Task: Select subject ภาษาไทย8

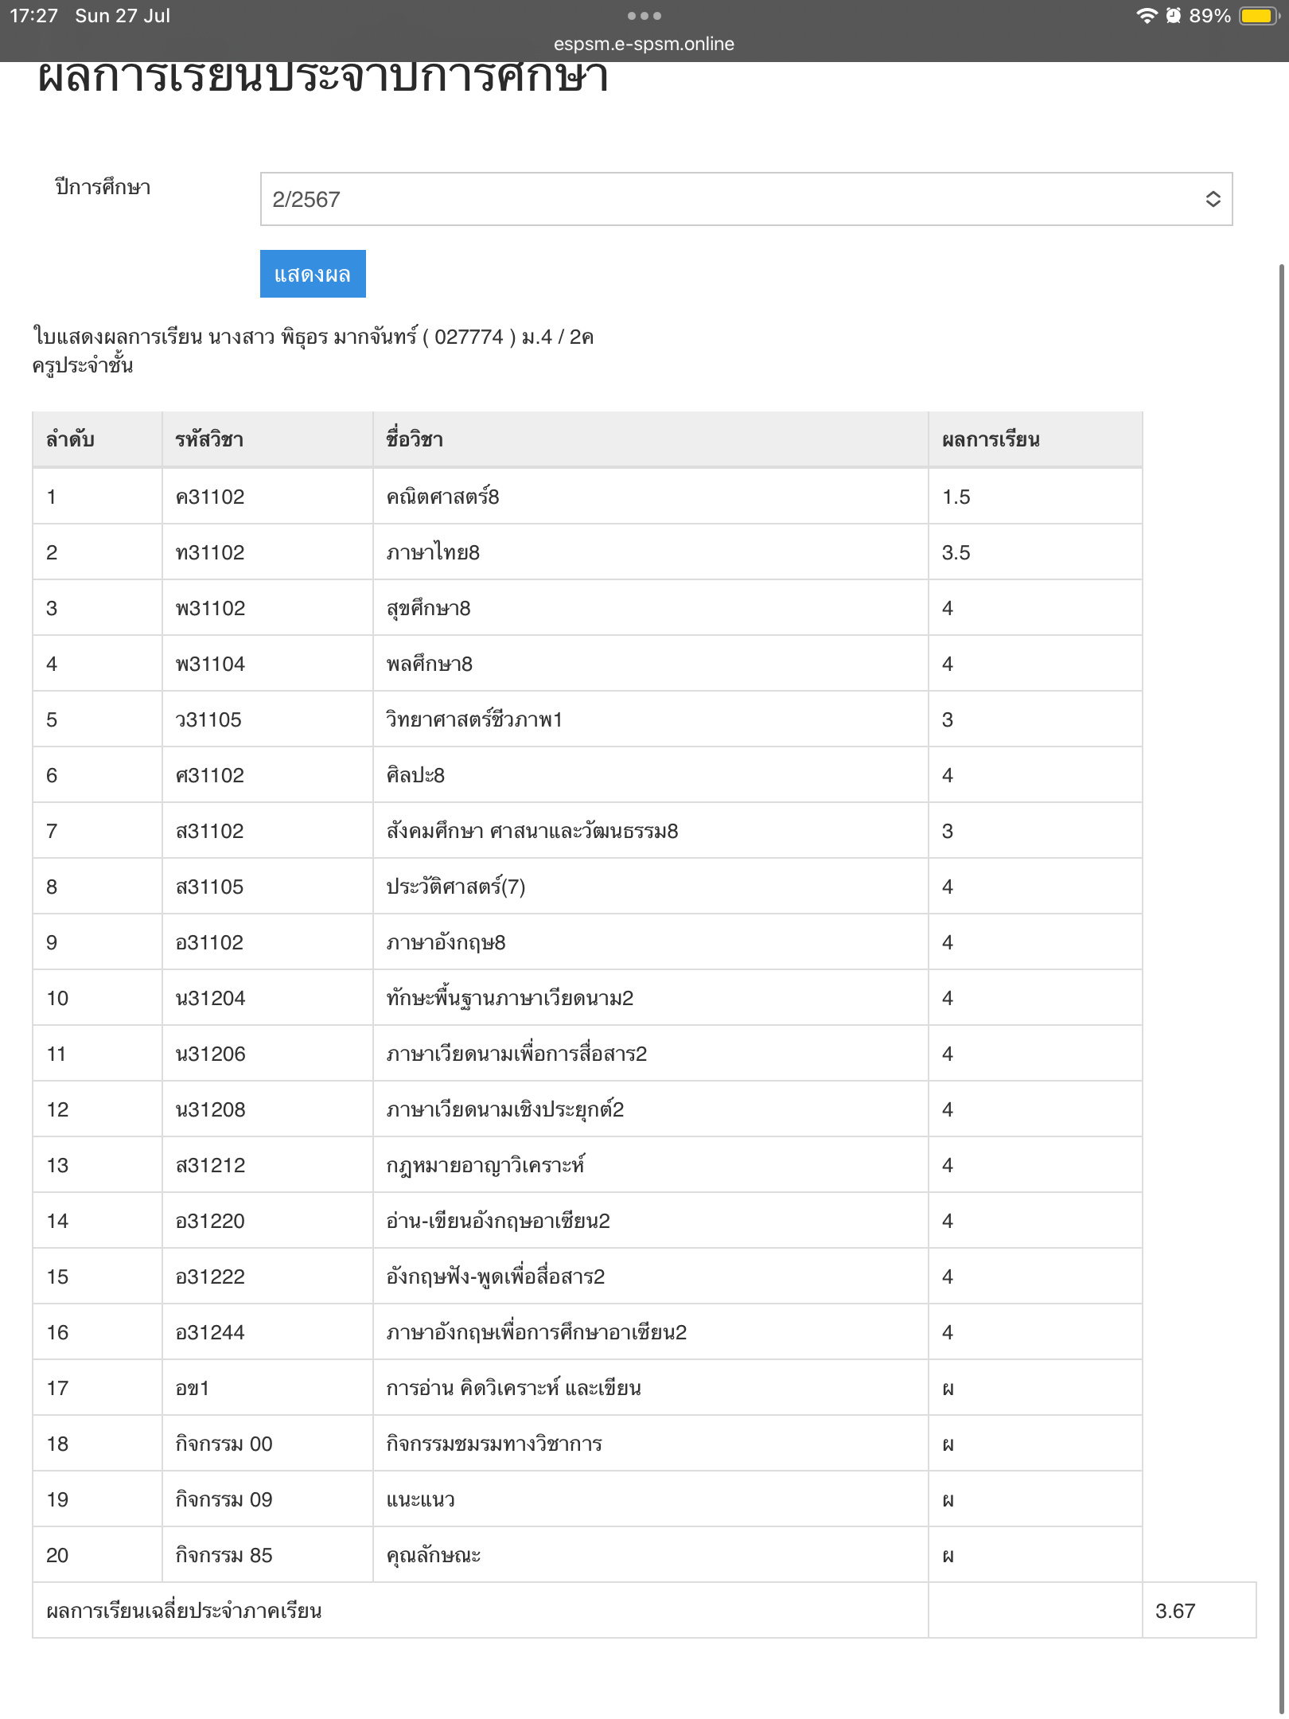Action: (433, 552)
